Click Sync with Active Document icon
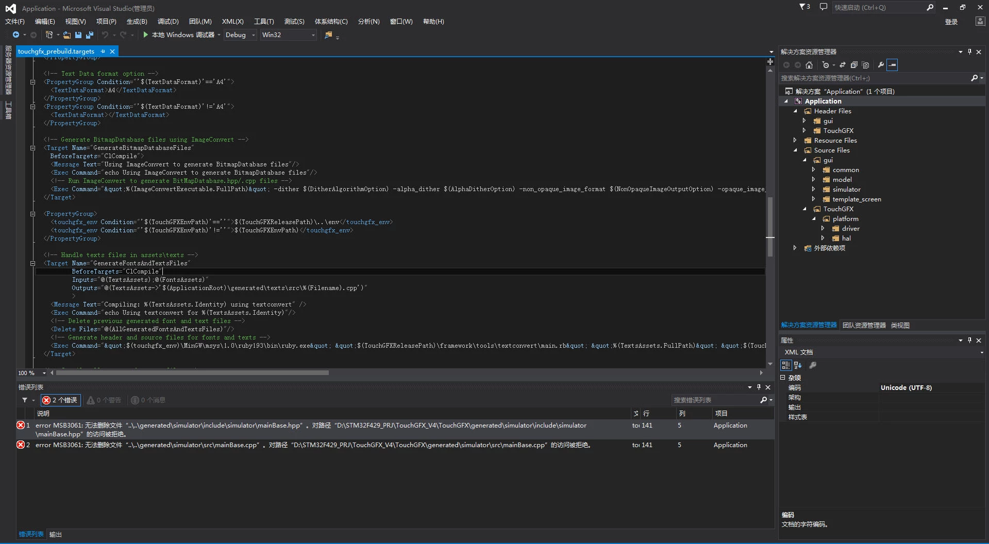This screenshot has width=989, height=544. [843, 65]
